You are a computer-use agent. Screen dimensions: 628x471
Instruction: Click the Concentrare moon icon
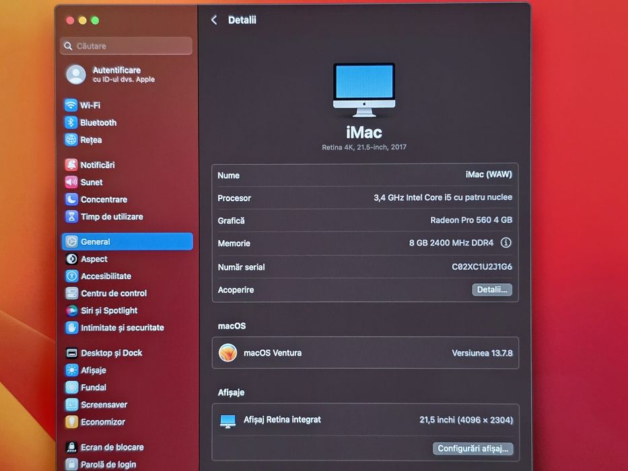tap(71, 199)
